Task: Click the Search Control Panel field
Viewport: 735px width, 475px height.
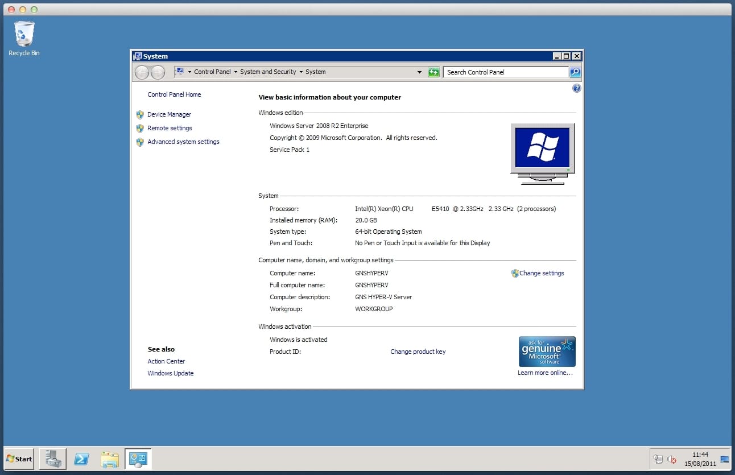Action: click(506, 72)
